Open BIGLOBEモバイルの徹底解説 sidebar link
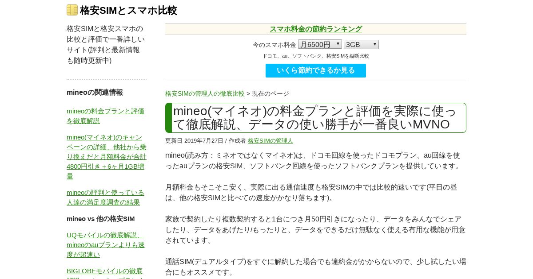This screenshot has width=533, height=279. (x=106, y=272)
